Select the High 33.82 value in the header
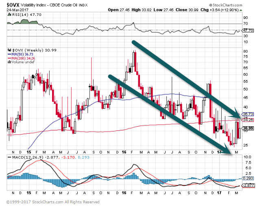Screen dimensions: 262x207 pyautogui.click(x=142, y=10)
